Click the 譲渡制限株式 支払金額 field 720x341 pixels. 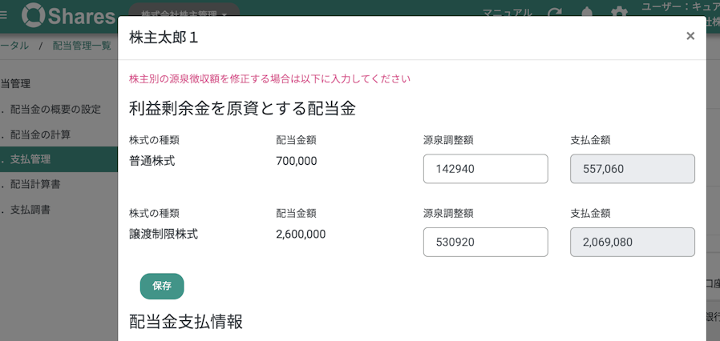tap(633, 242)
